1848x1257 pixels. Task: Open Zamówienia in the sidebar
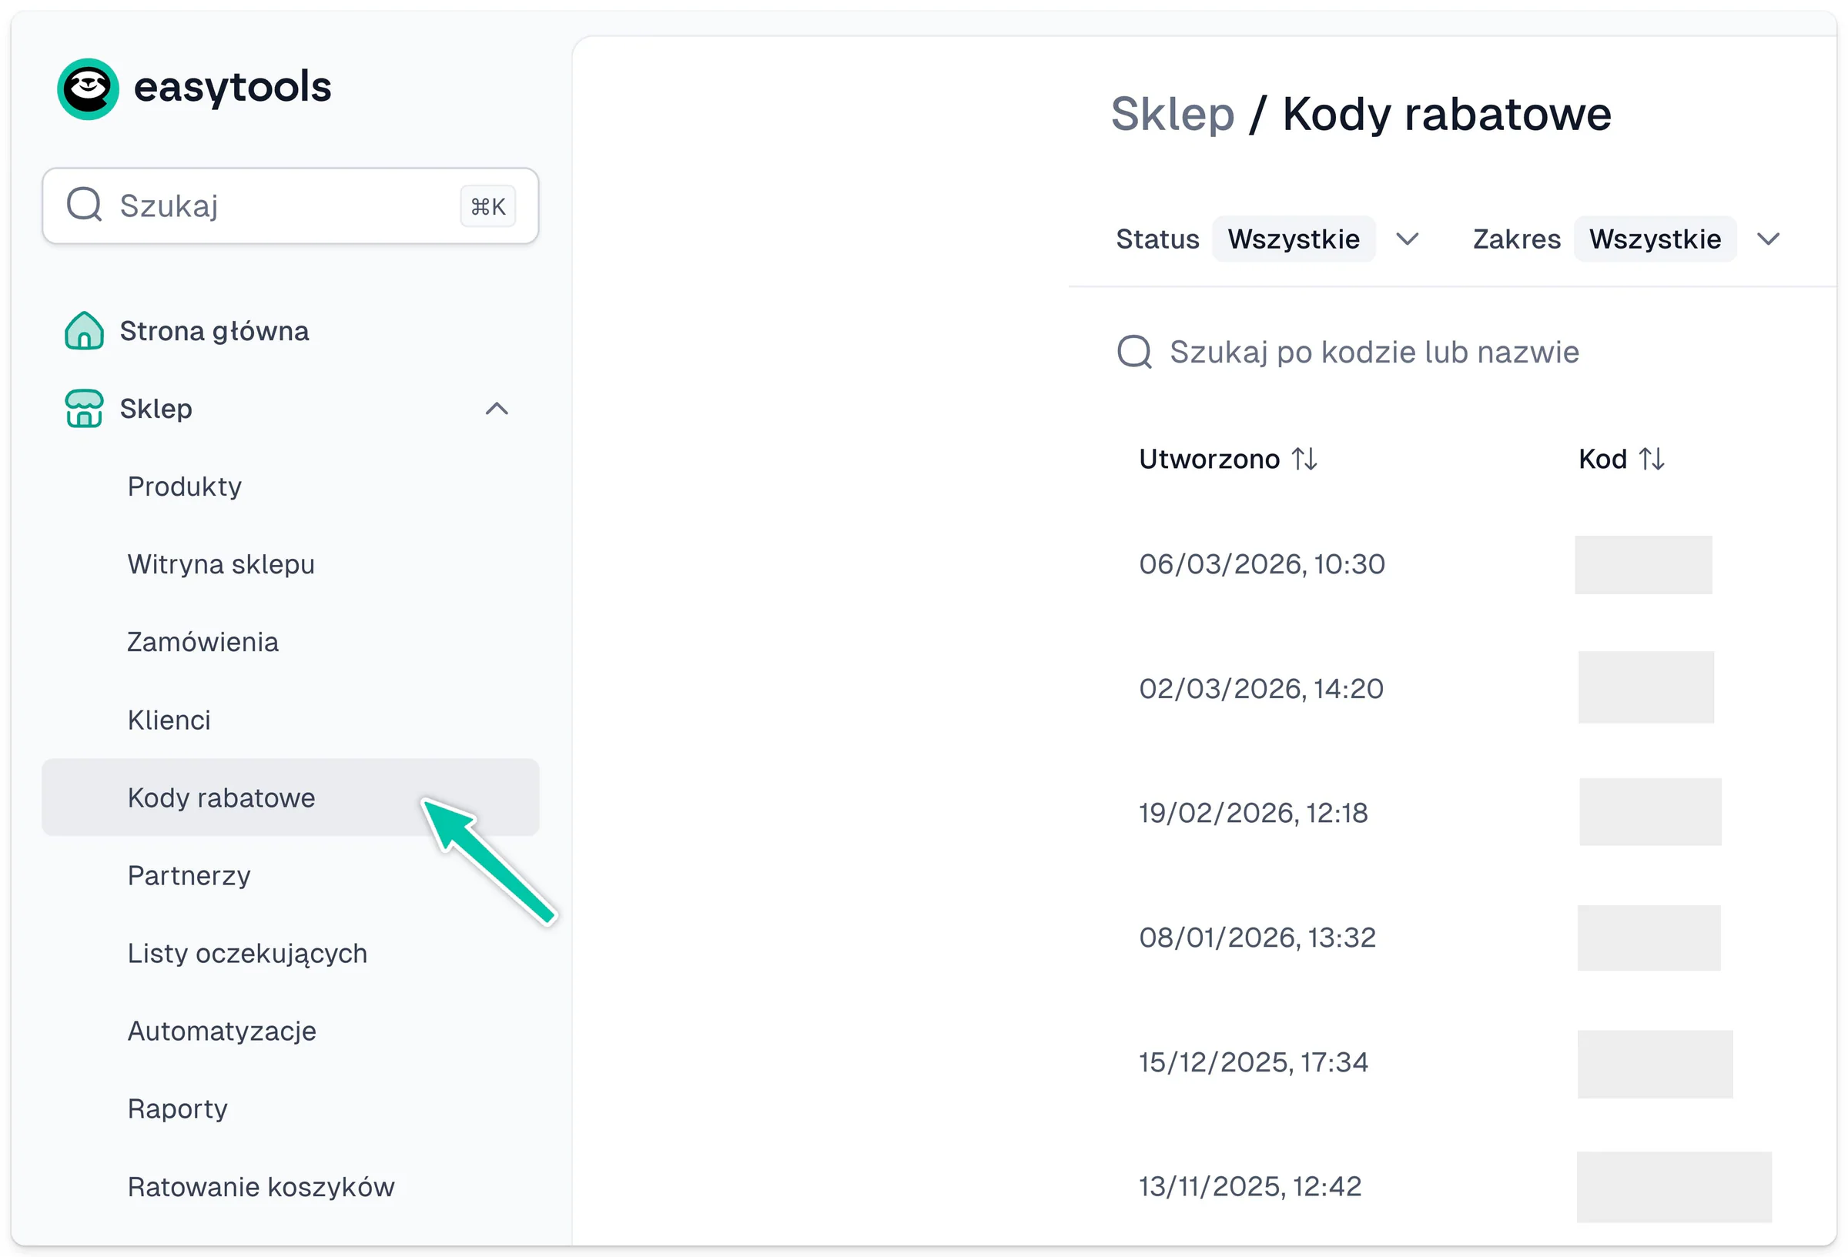pyautogui.click(x=290, y=642)
